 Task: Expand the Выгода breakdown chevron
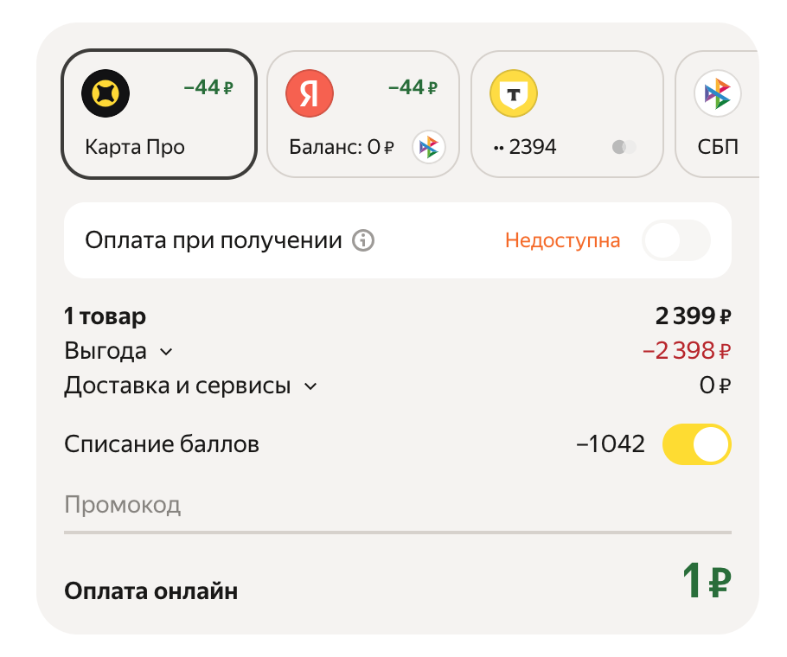coord(166,352)
